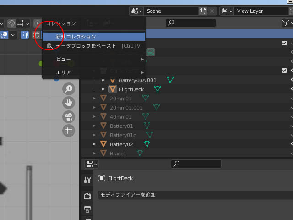
Task: Delete the scene with the X icon
Action: tap(212, 11)
